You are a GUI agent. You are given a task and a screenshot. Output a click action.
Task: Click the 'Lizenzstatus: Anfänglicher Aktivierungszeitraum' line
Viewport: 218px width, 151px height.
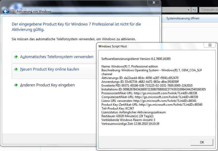click(x=134, y=112)
